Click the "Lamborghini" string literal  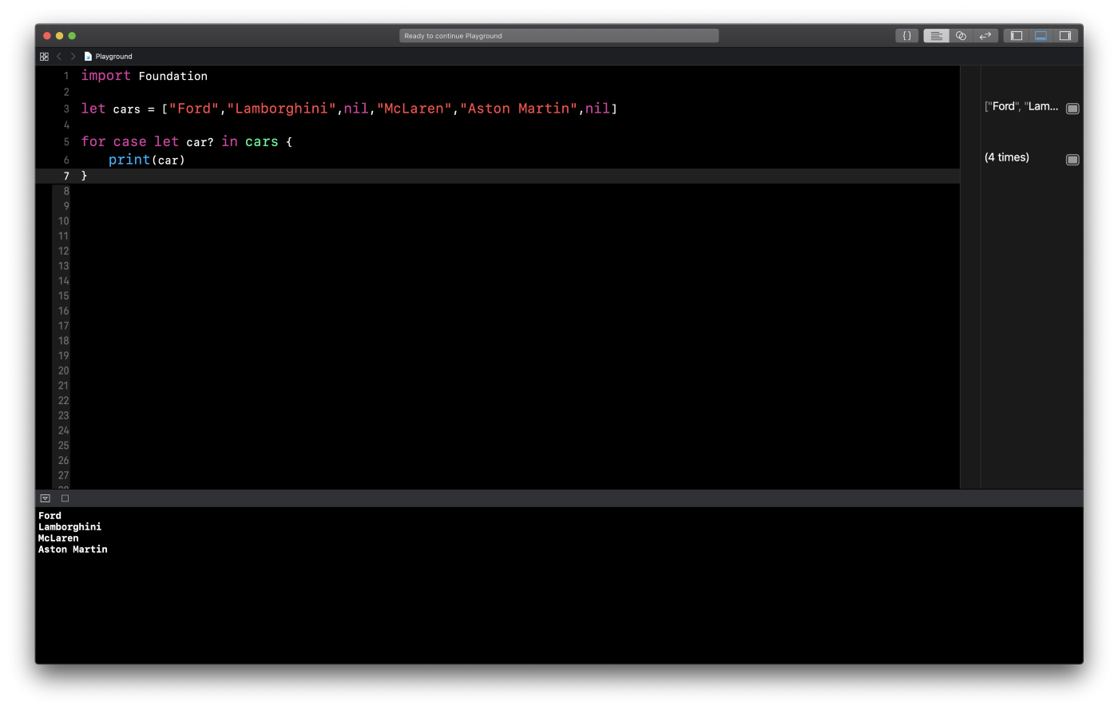(x=282, y=109)
